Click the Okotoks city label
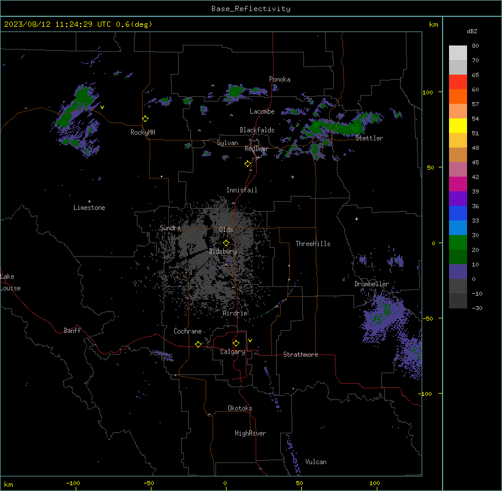 point(240,408)
